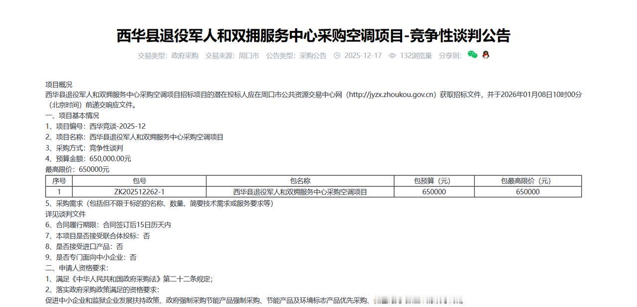This screenshot has width=637, height=307.
Task: Click the 650000 budget value cell
Action: point(434,192)
